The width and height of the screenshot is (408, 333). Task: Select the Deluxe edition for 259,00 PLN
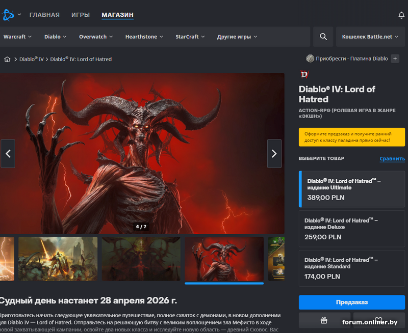352,229
